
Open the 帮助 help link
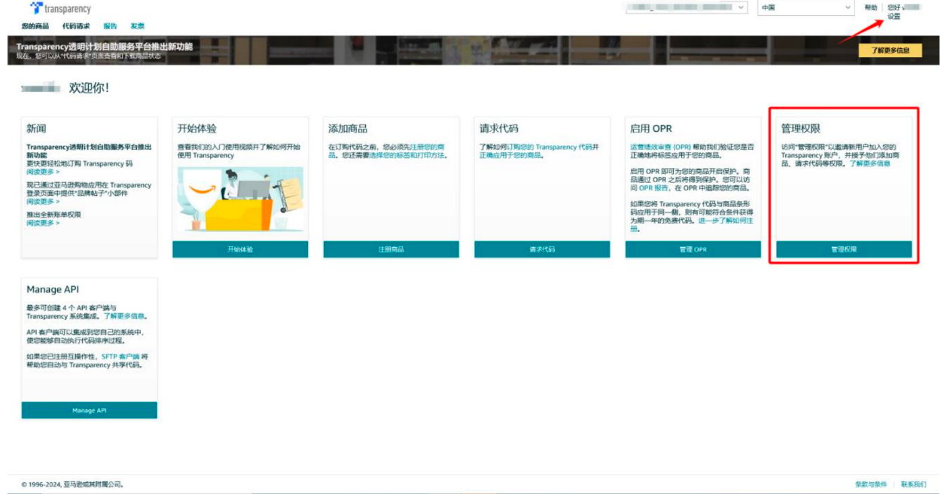click(870, 8)
